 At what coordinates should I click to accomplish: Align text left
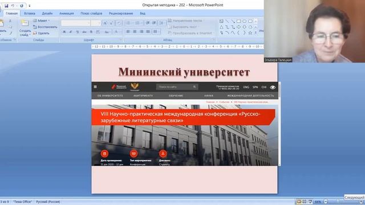128,32
